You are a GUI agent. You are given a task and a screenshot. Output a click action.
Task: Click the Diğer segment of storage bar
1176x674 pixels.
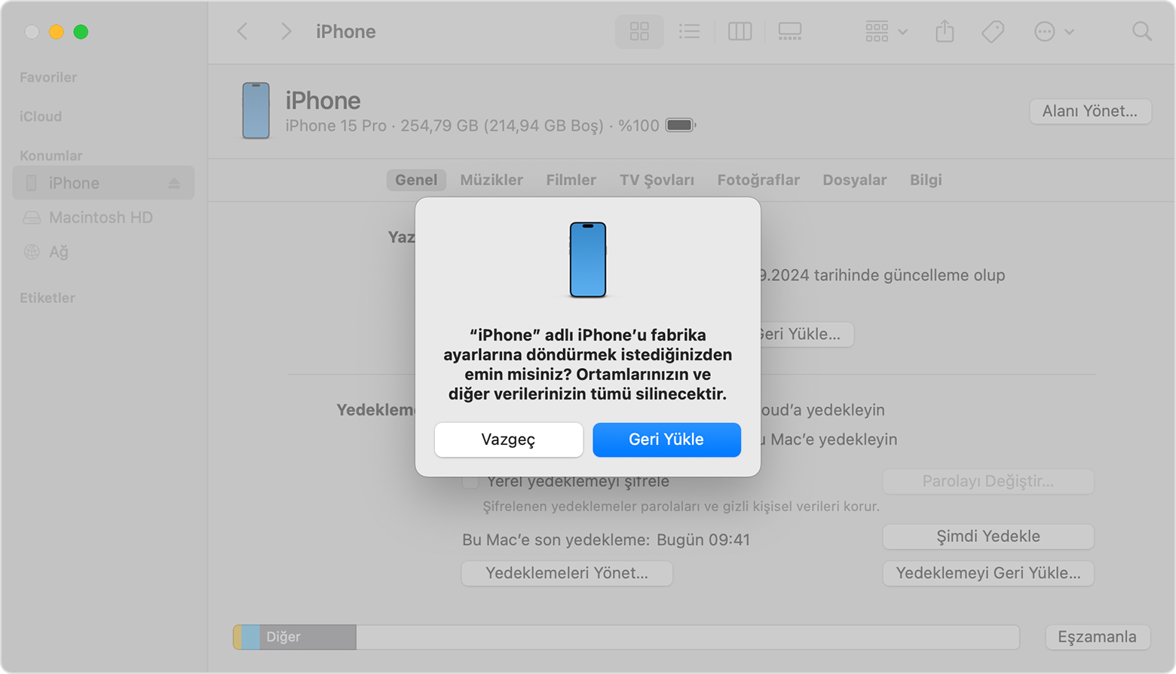tap(308, 637)
